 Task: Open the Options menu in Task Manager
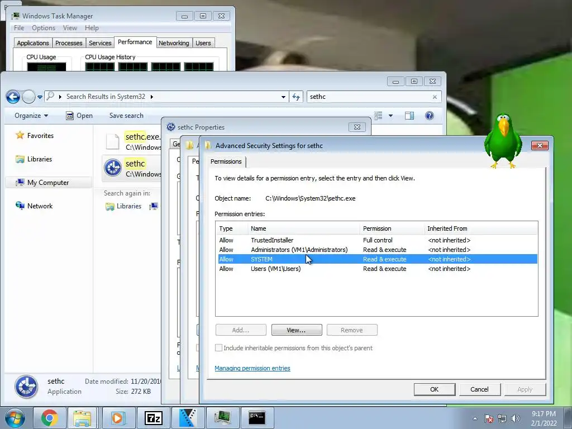[44, 28]
